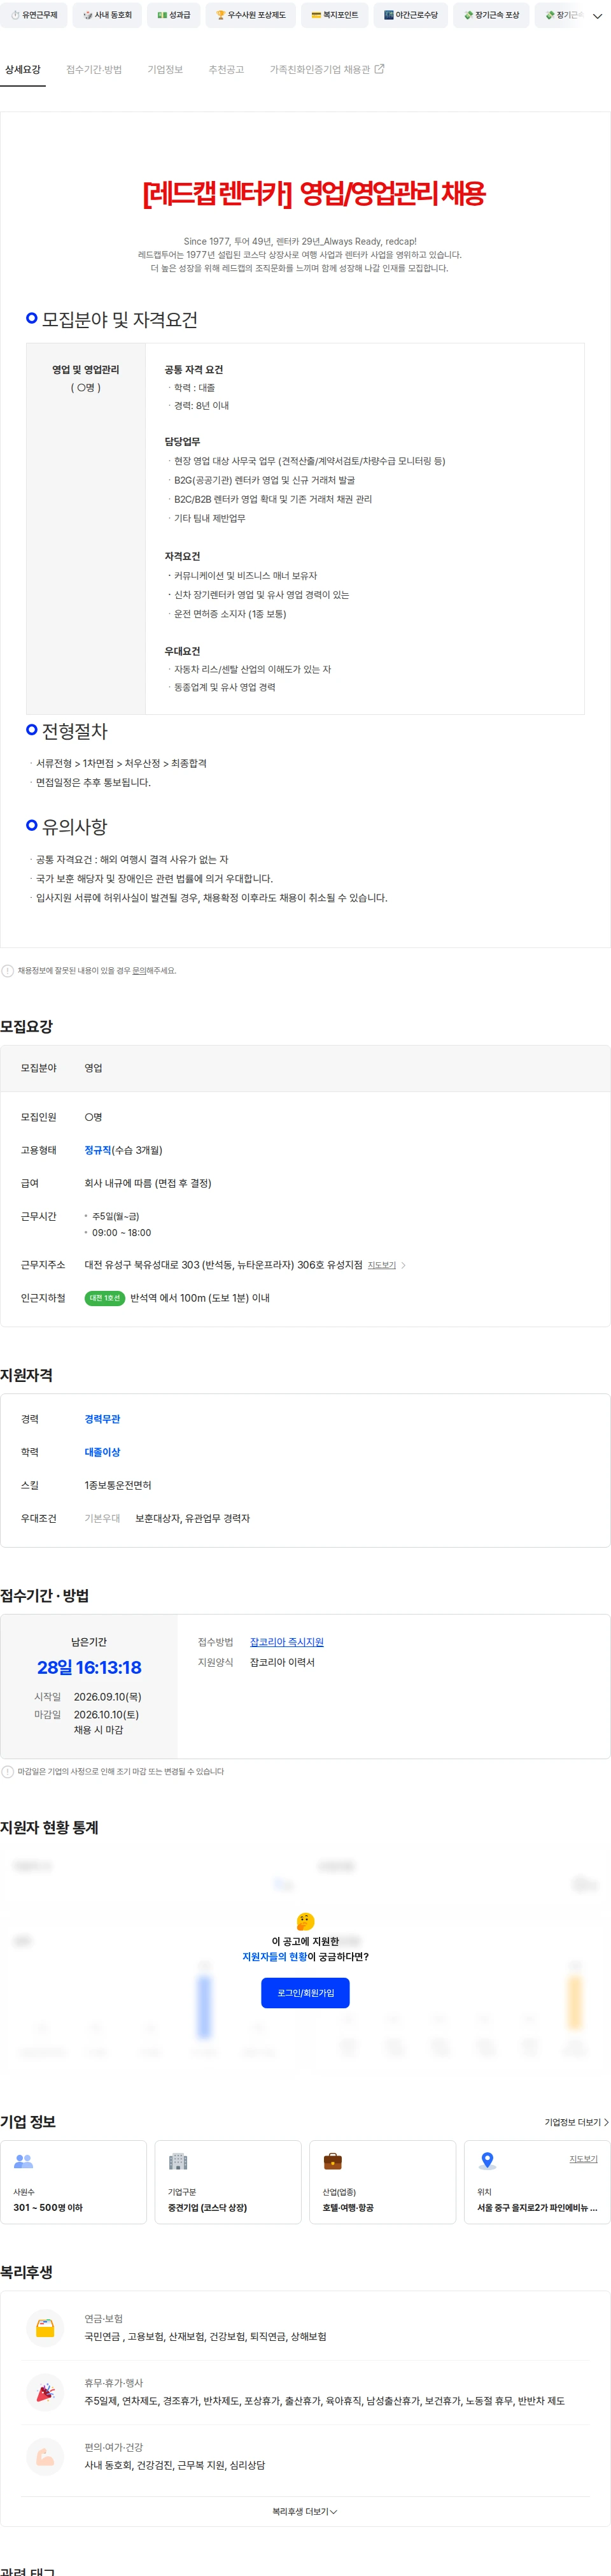Open the 추천공고 tab
Viewport: 611px width, 2576px height.
(x=226, y=69)
